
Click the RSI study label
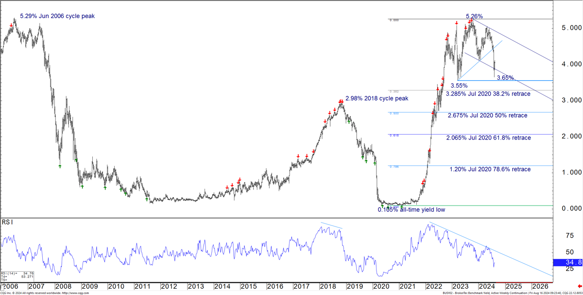[x=8, y=222]
